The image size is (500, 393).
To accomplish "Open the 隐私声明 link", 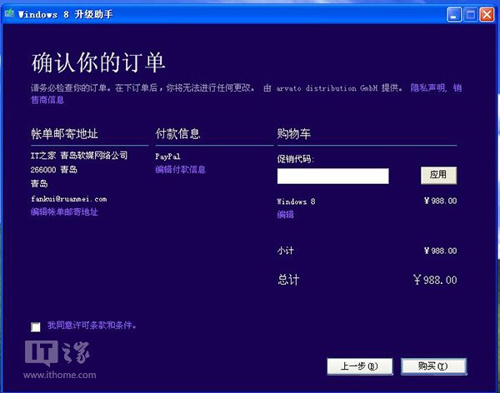I will [427, 87].
